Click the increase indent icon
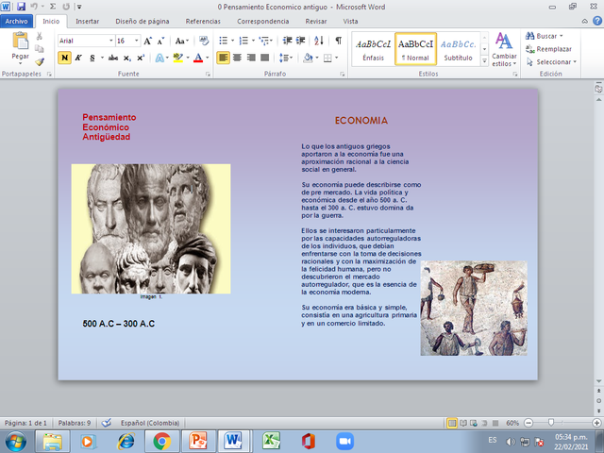Screen dimensions: 604x453 301,41
